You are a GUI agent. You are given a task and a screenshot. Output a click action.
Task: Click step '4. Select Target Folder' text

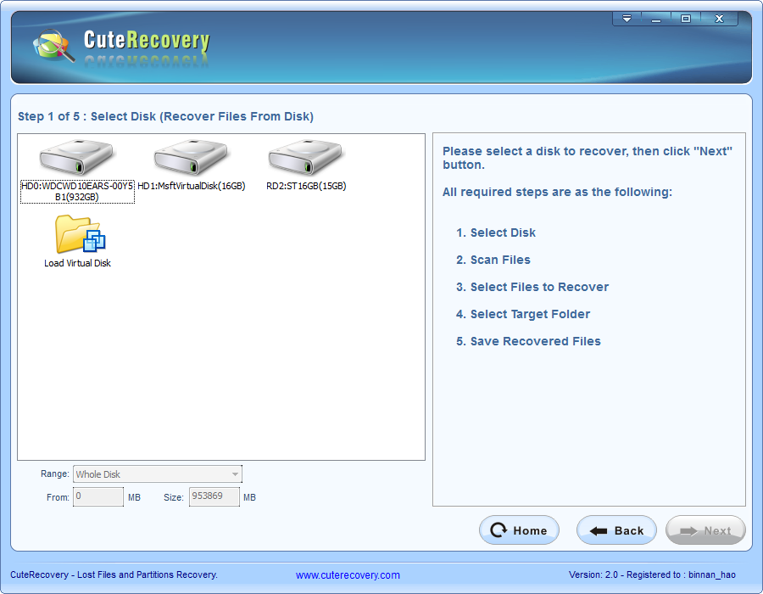click(x=522, y=314)
